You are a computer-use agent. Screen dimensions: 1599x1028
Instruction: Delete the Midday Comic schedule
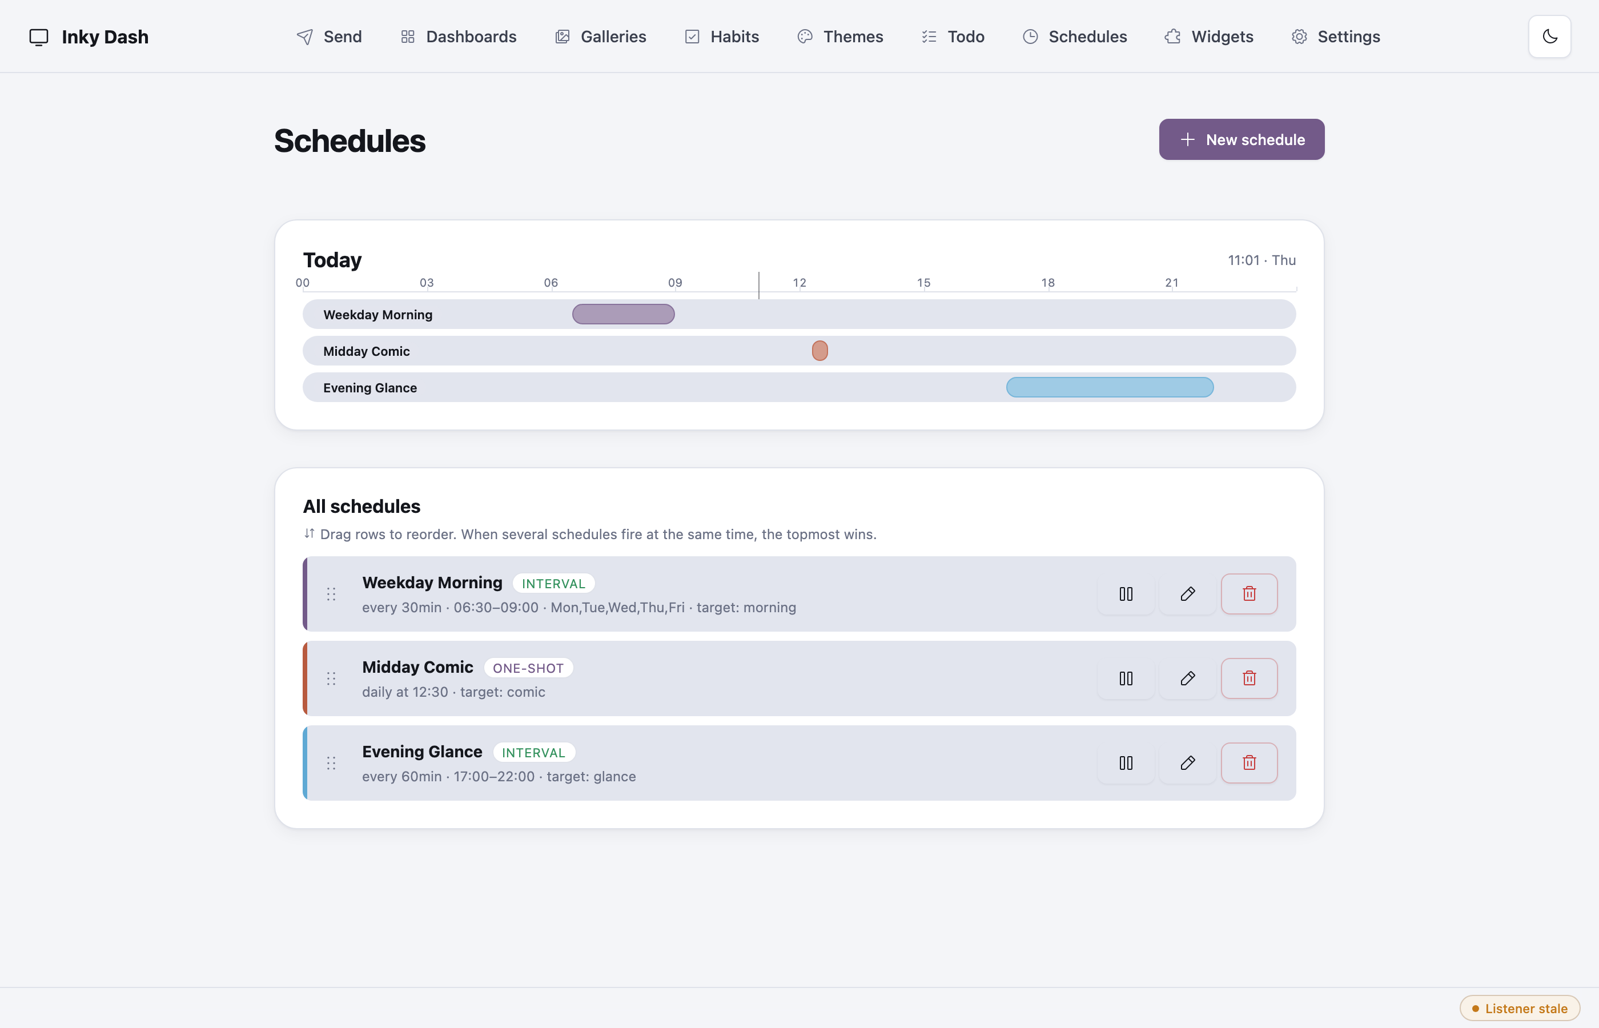[x=1250, y=679]
